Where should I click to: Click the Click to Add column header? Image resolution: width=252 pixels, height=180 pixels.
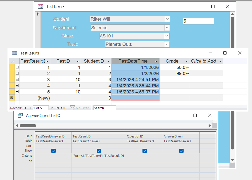pos(203,61)
